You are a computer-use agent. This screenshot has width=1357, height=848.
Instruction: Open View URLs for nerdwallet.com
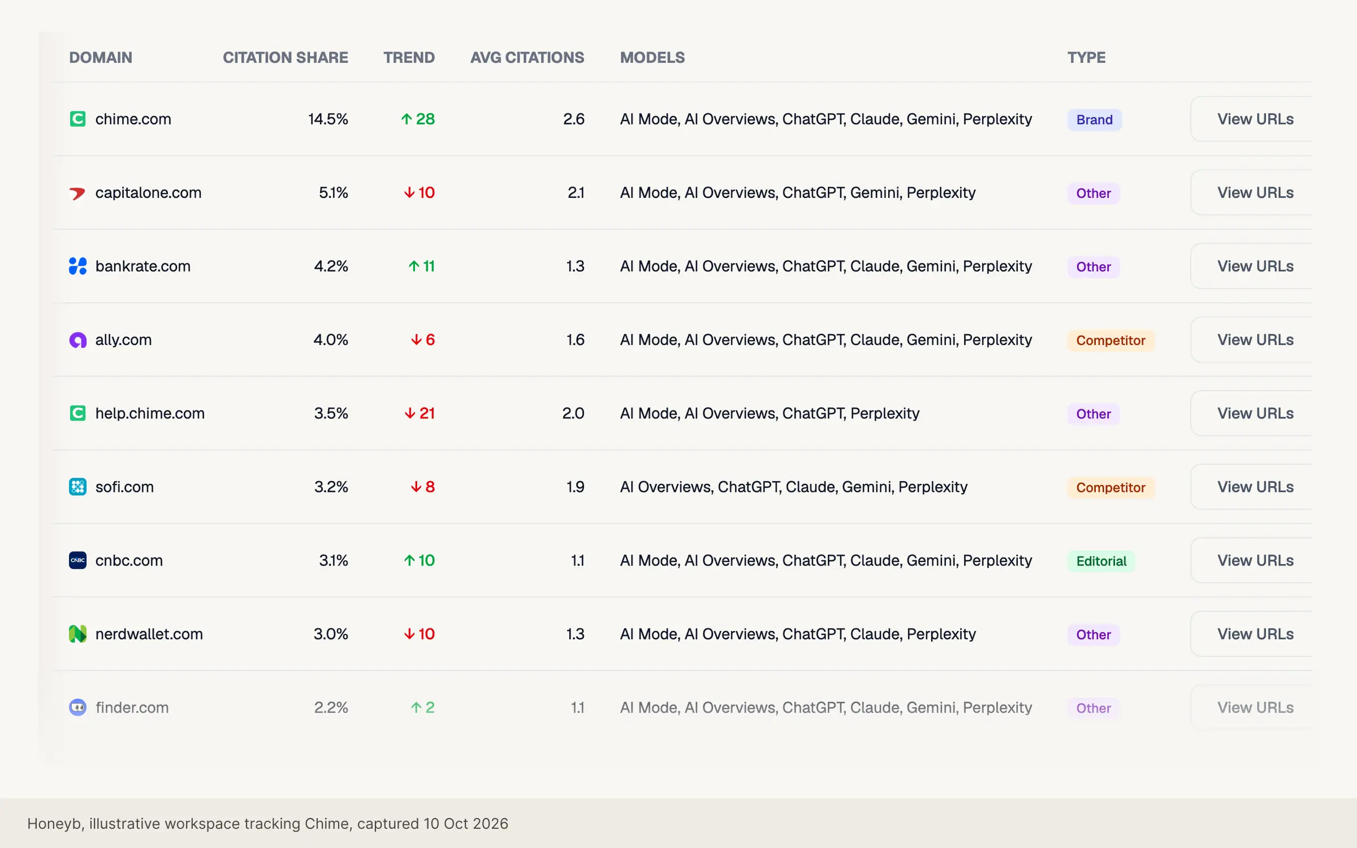(1251, 634)
